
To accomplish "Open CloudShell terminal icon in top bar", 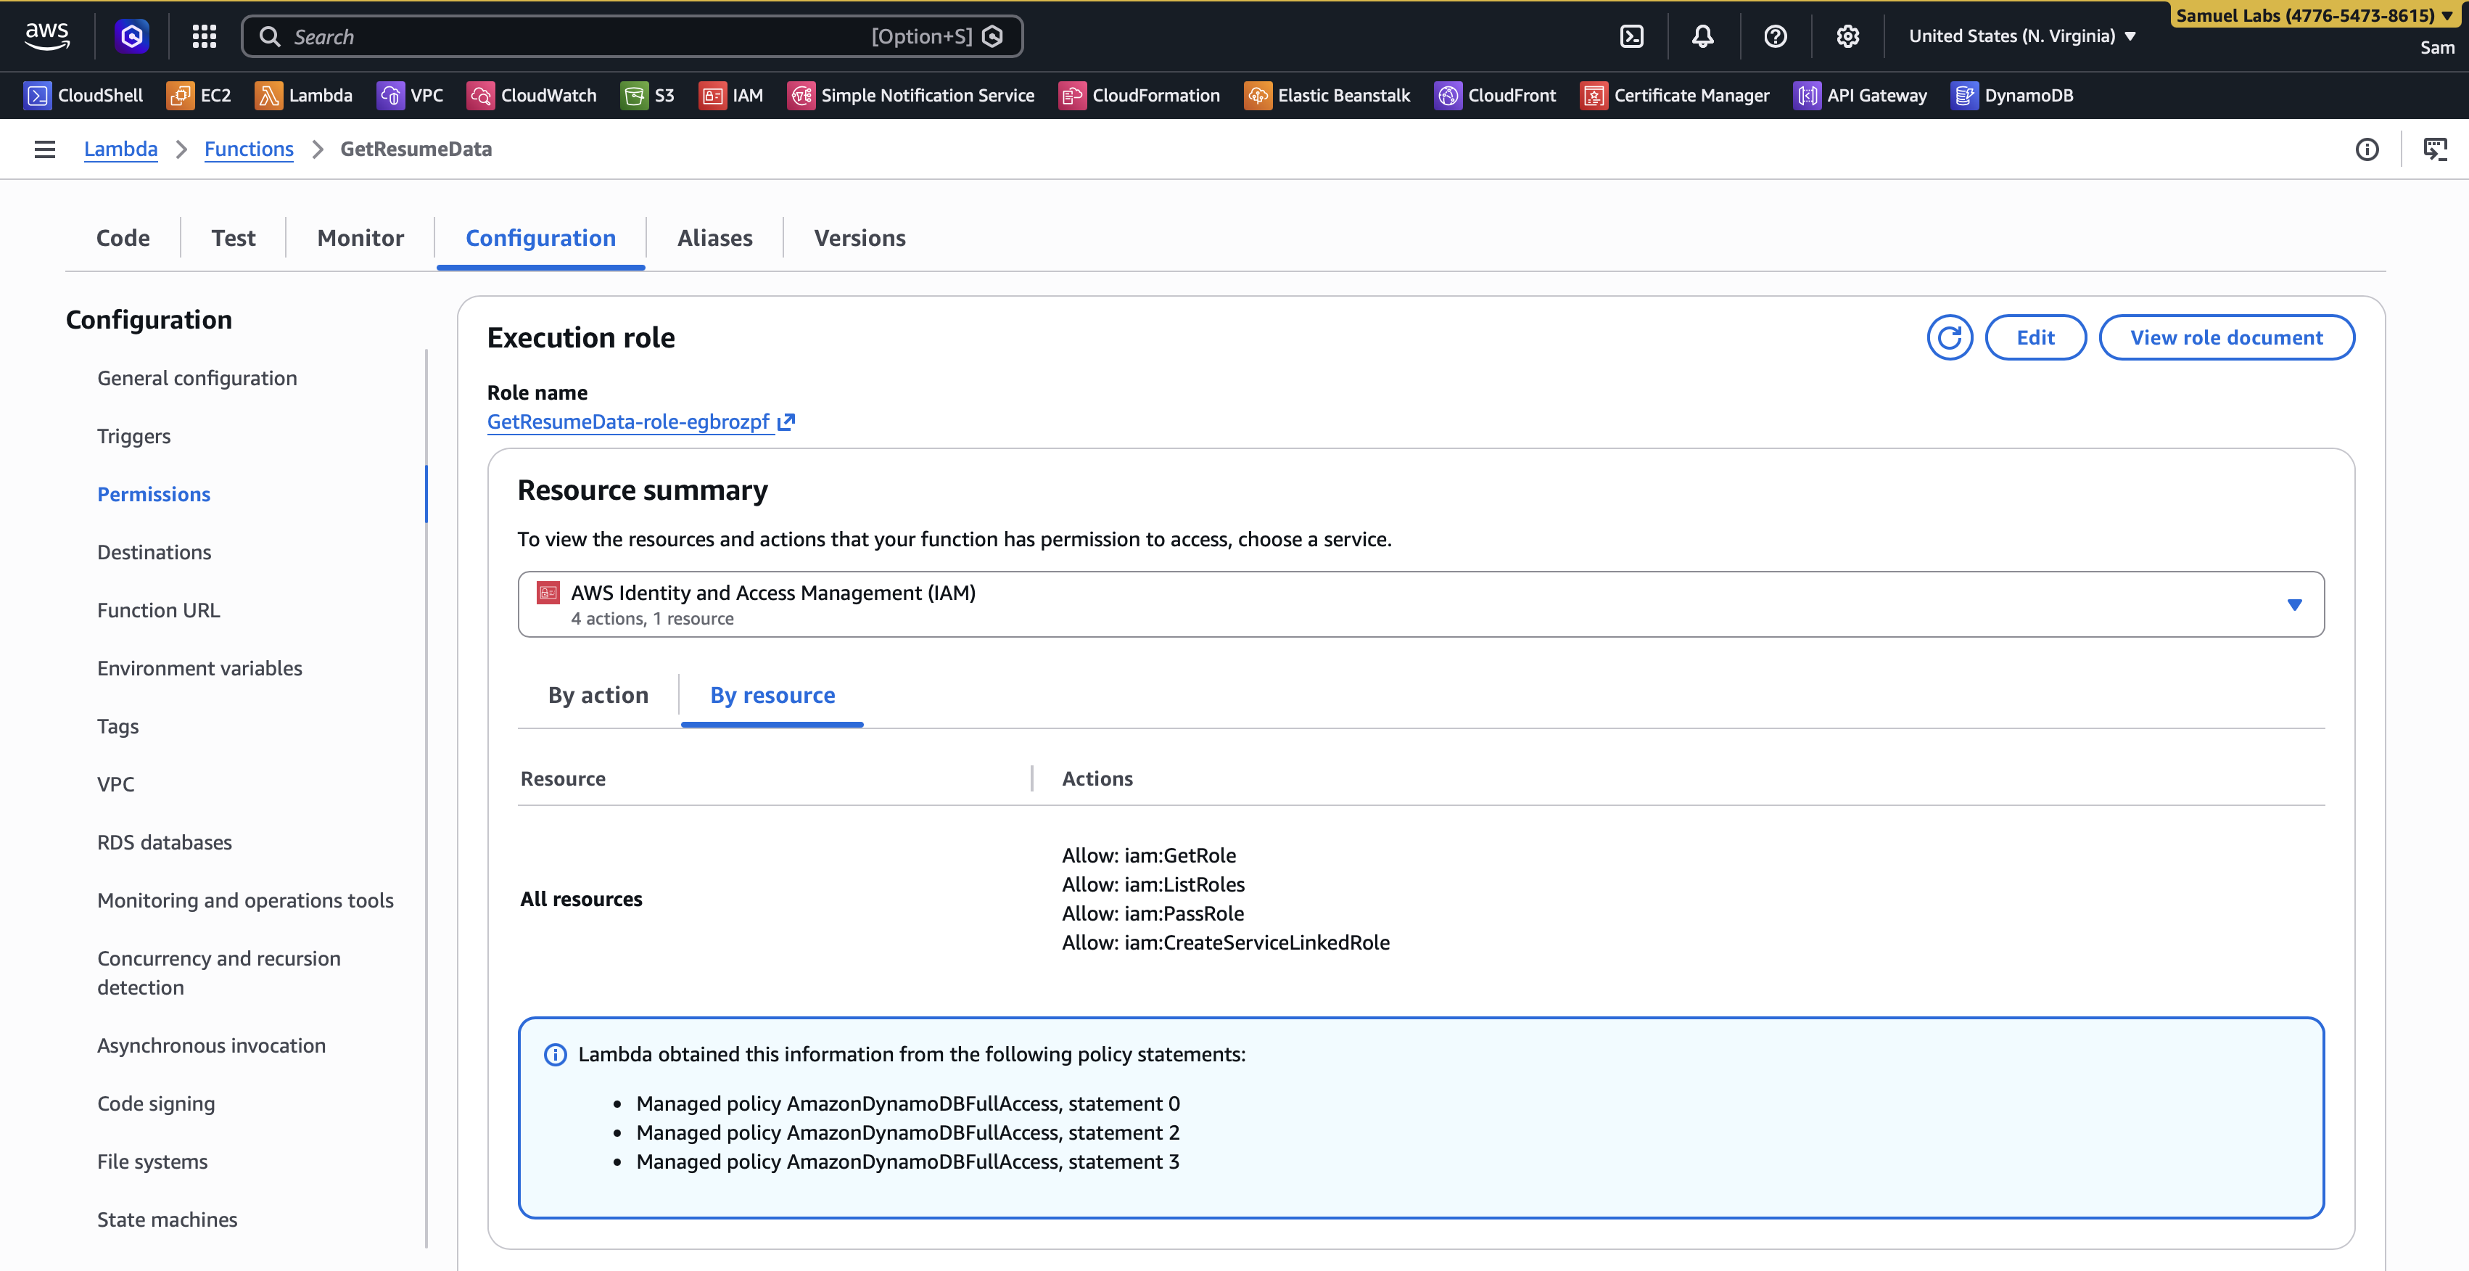I will (x=1631, y=36).
